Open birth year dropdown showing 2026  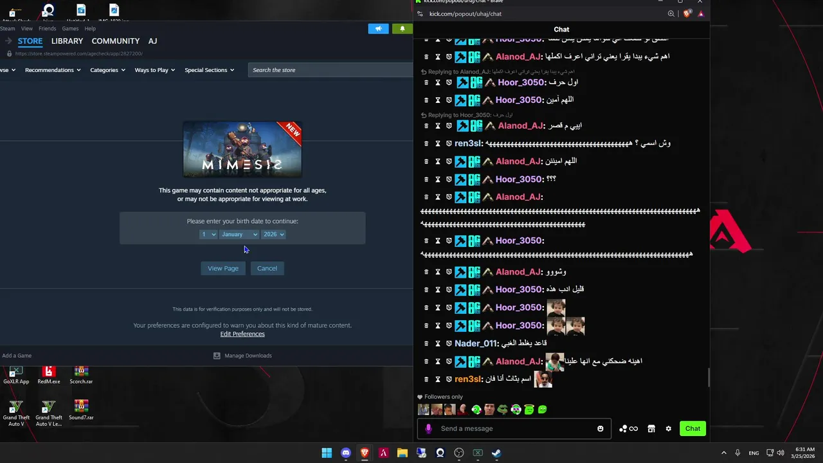point(273,234)
